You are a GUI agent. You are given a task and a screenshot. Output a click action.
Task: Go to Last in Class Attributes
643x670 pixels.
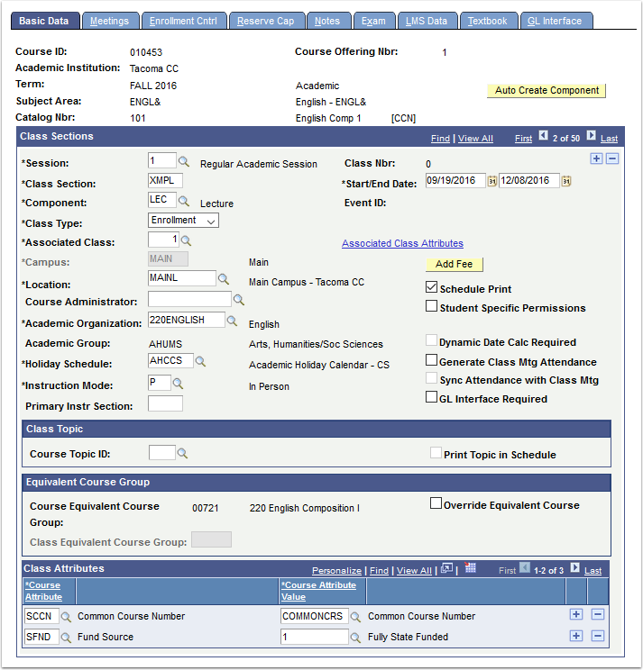coord(592,570)
